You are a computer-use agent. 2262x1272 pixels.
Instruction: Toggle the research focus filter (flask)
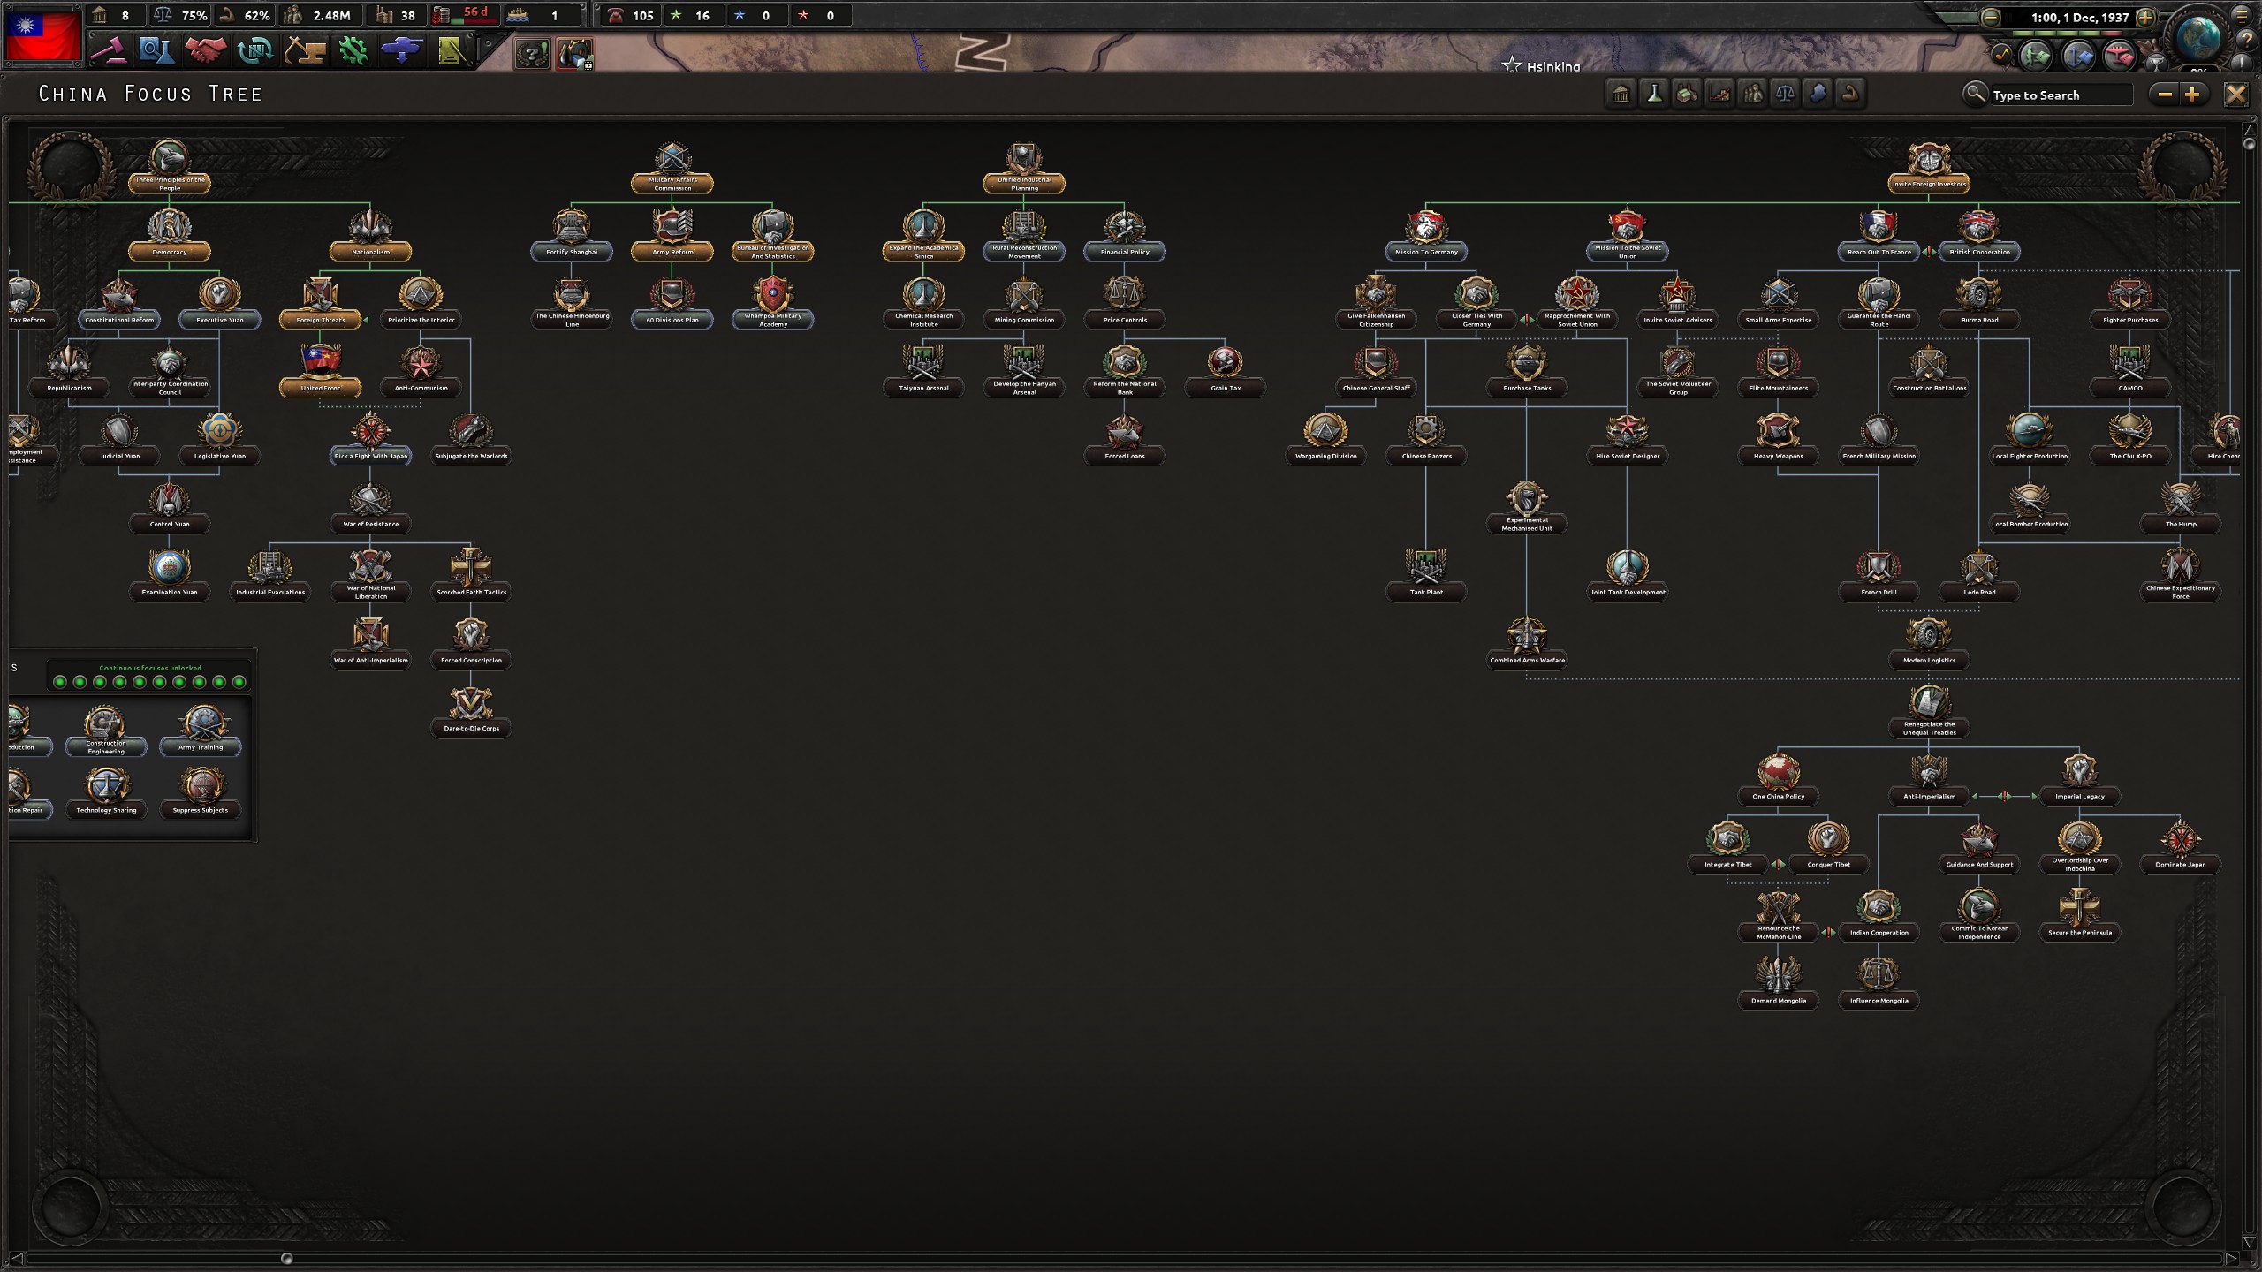click(x=1654, y=94)
